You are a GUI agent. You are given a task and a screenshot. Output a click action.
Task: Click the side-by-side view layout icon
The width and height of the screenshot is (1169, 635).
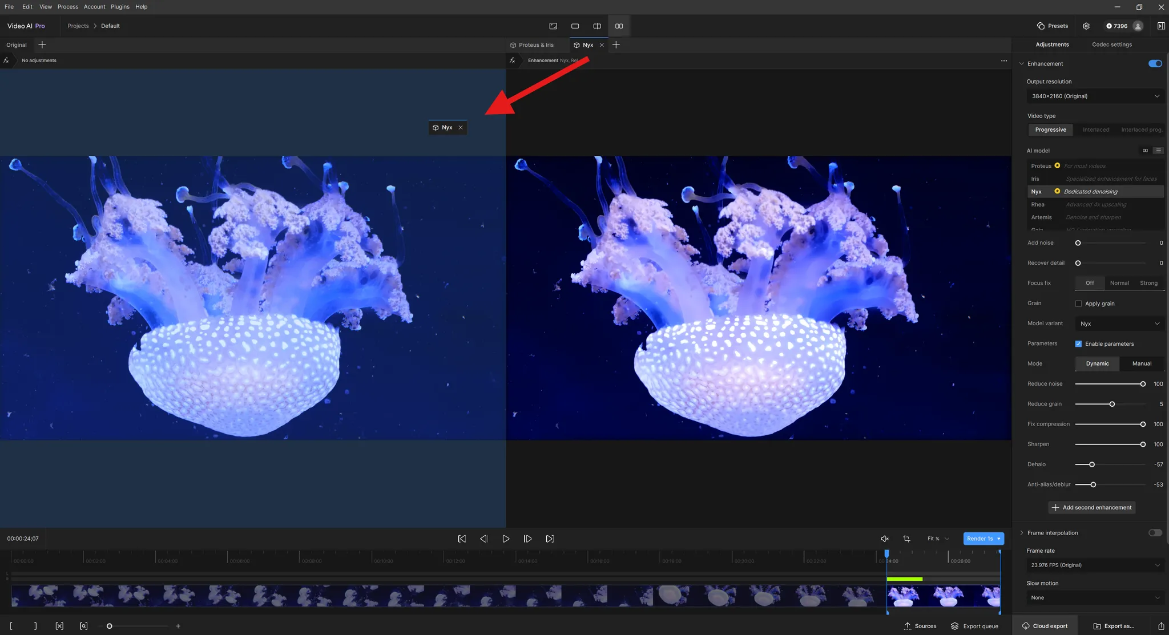pyautogui.click(x=619, y=26)
